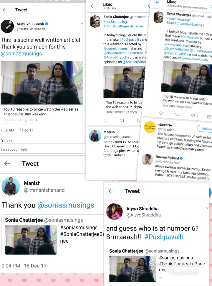Tap reply icon in Liked by Manish panel

pyautogui.click(x=105, y=120)
